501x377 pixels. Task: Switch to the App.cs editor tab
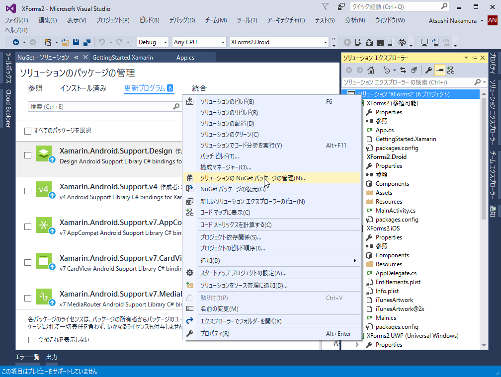coord(185,58)
